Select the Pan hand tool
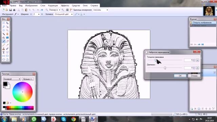 coord(7,34)
